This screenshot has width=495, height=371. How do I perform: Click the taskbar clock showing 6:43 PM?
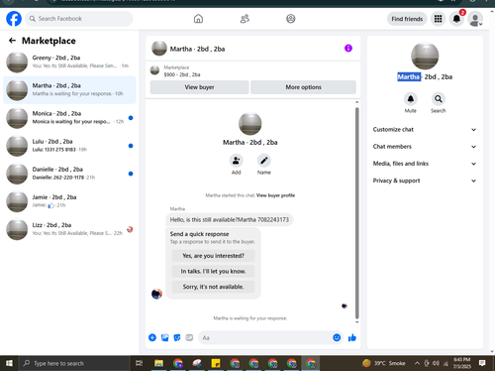coord(462,363)
